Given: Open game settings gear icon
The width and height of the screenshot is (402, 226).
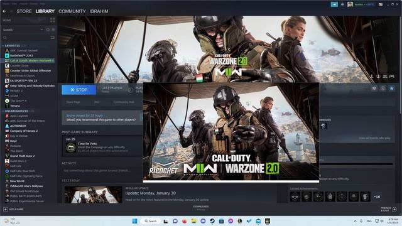Looking at the screenshot, I should [374, 88].
